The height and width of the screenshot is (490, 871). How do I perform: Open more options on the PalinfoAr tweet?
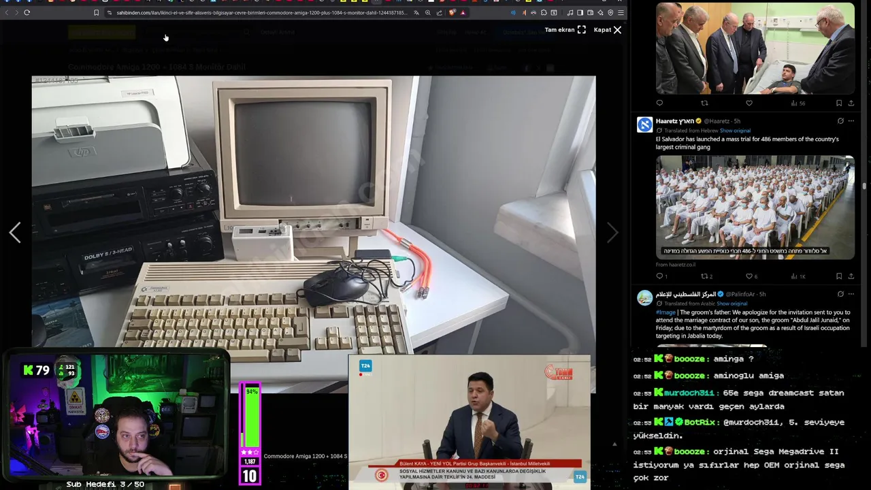click(x=851, y=294)
